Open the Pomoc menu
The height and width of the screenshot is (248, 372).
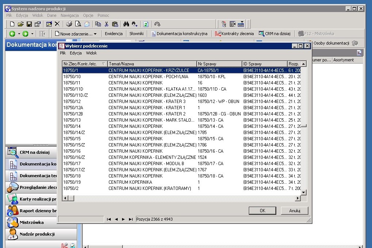point(103,15)
